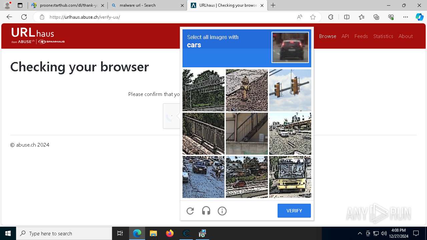
Task: Enable Read aloud in address bar
Action: click(300, 17)
